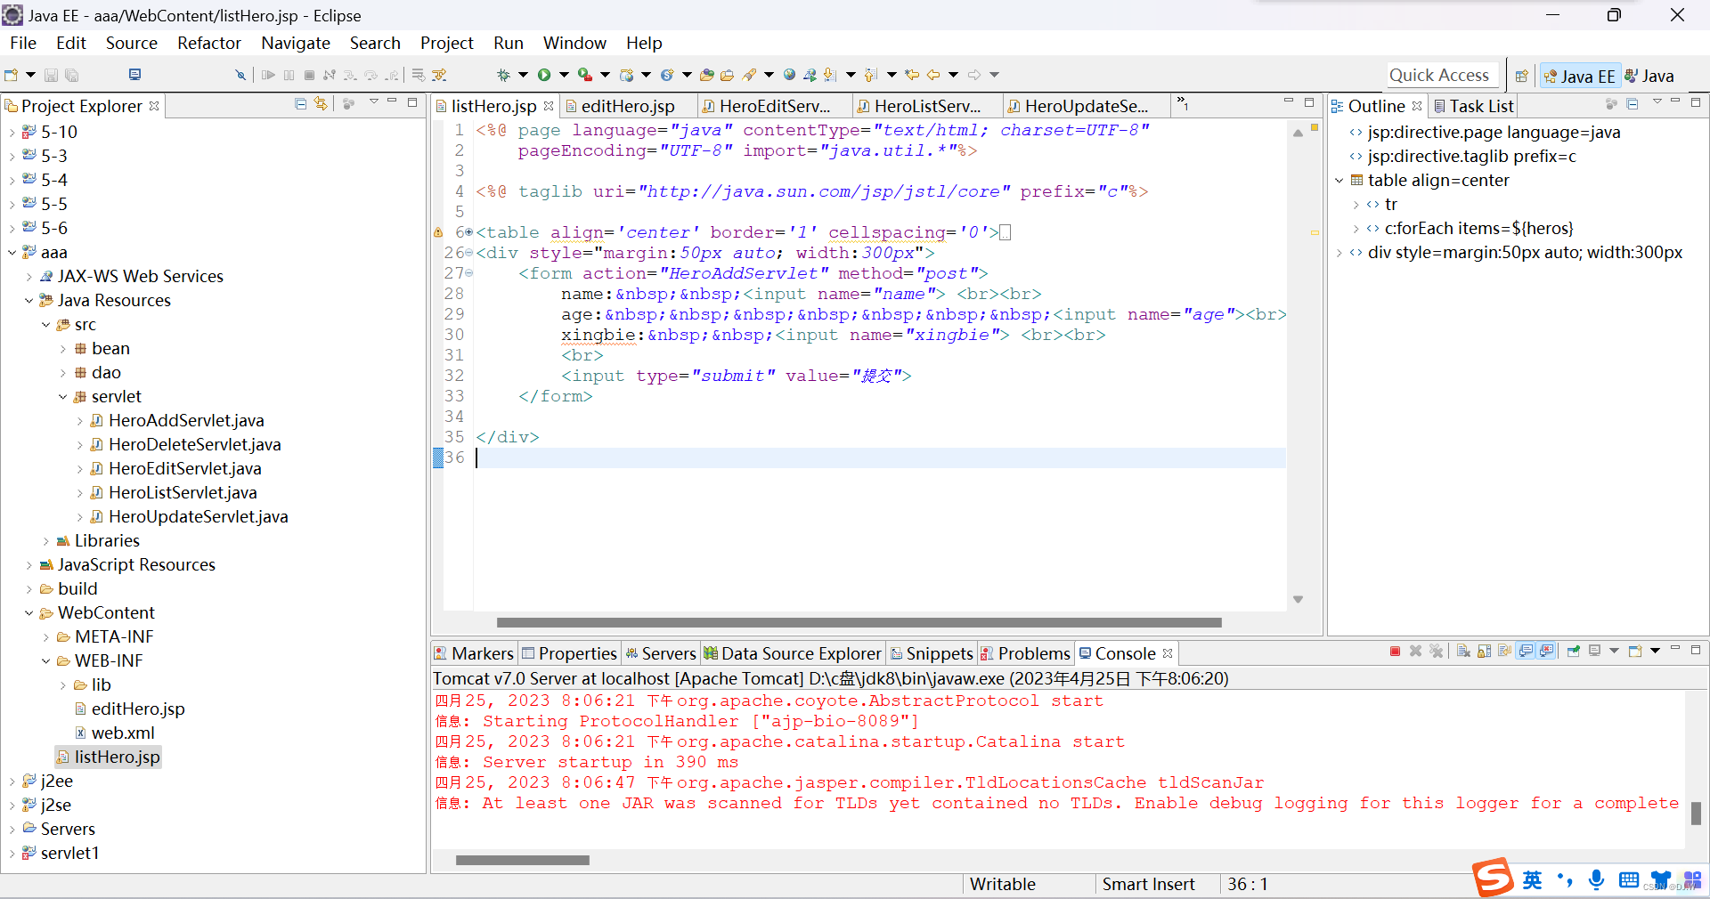Terminate the server with red stop icon
The height and width of the screenshot is (899, 1710).
[1395, 652]
